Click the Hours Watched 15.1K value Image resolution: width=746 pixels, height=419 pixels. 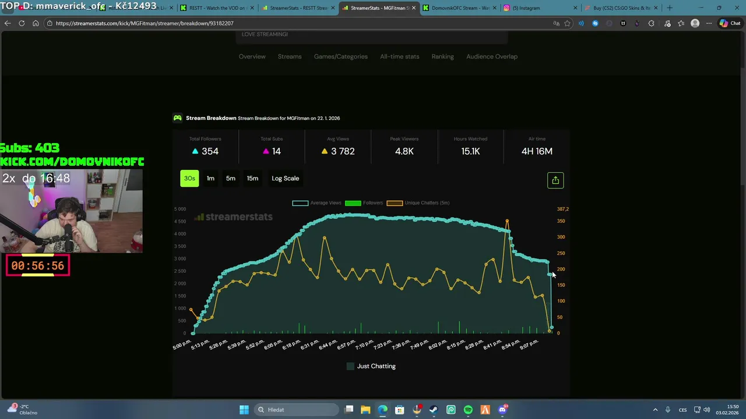(x=470, y=151)
